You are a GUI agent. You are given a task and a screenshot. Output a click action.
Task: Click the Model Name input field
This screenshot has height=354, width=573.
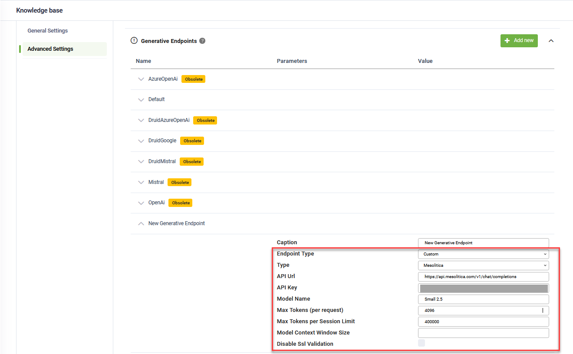click(484, 299)
